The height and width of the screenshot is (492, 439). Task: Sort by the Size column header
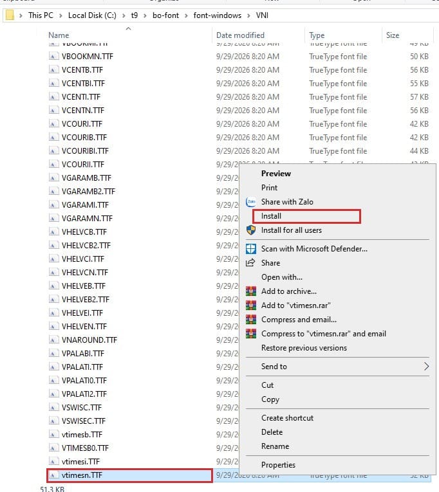(x=393, y=35)
